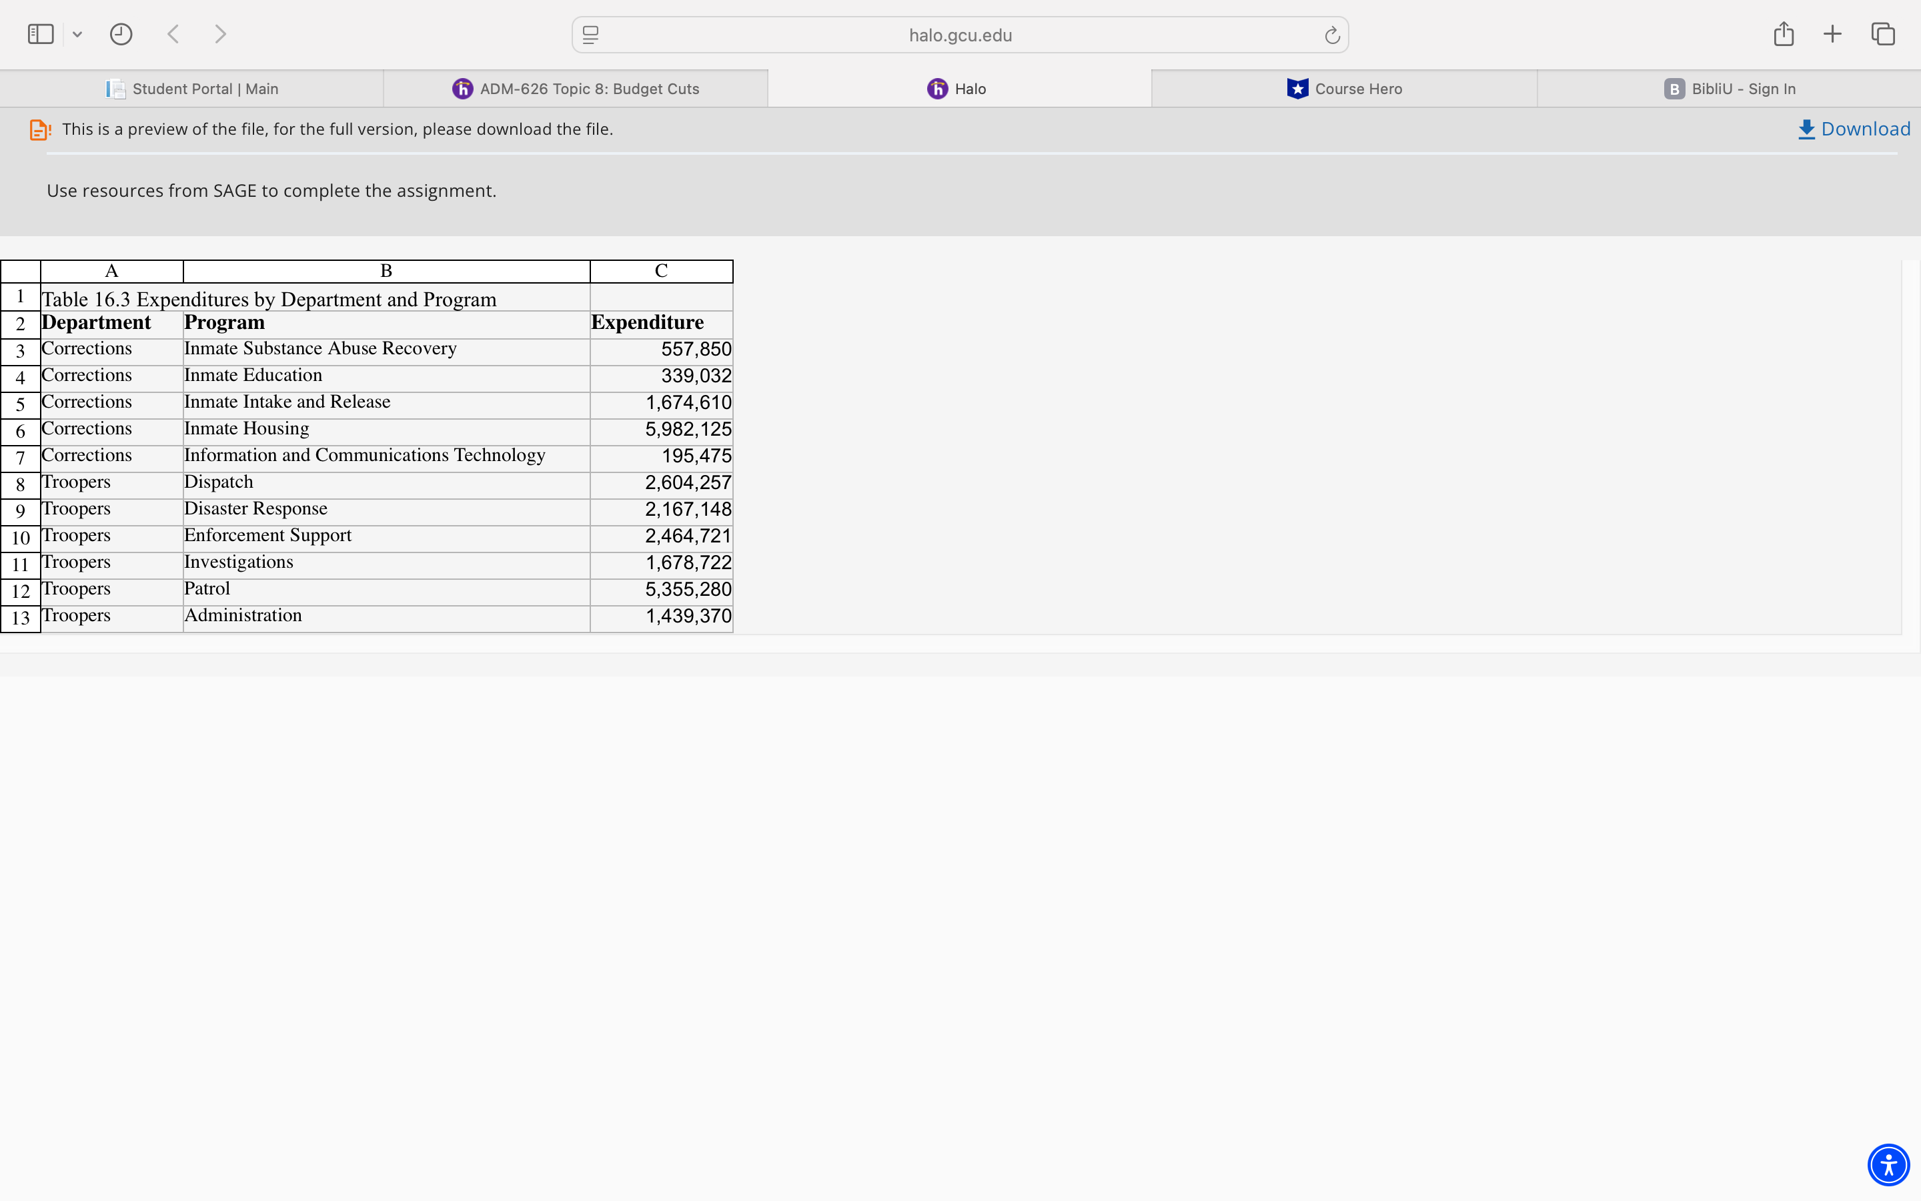Go back using the back arrow
Screen dimensions: 1921x1201
point(174,34)
